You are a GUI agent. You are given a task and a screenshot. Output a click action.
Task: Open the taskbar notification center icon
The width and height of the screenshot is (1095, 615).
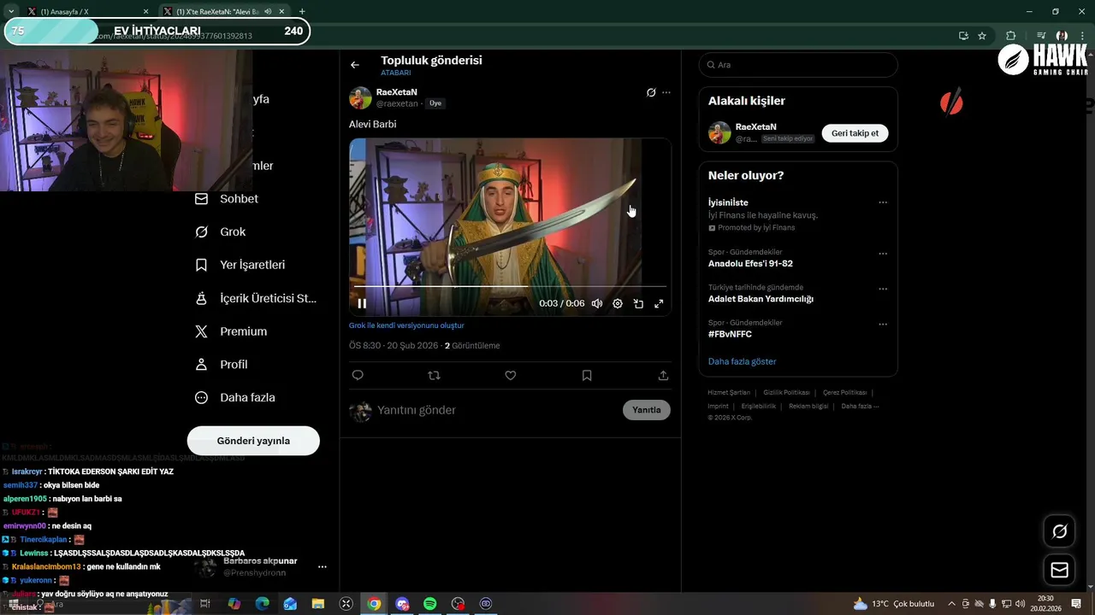click(1077, 604)
